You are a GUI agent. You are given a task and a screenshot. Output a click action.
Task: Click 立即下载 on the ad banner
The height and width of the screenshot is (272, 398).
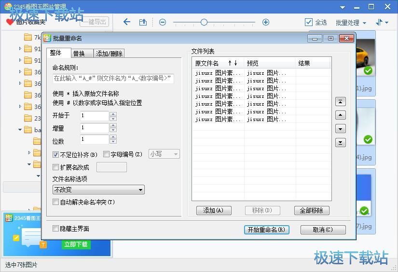[76, 245]
